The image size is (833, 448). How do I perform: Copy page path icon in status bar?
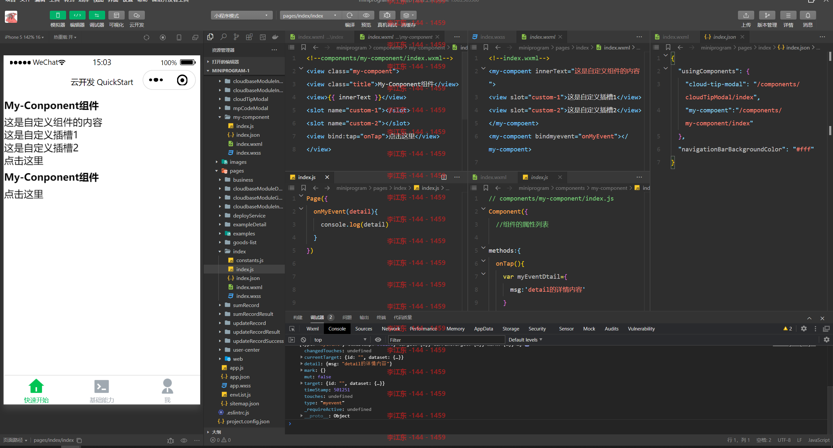[79, 440]
